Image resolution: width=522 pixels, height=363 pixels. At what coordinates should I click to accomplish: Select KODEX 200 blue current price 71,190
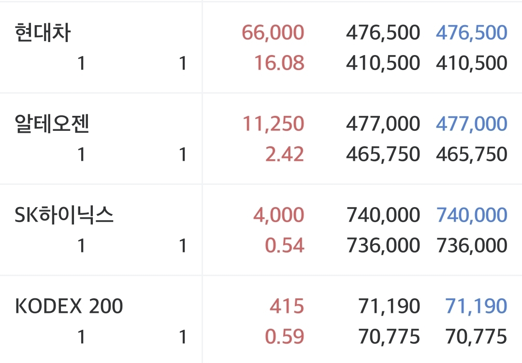coord(476,306)
